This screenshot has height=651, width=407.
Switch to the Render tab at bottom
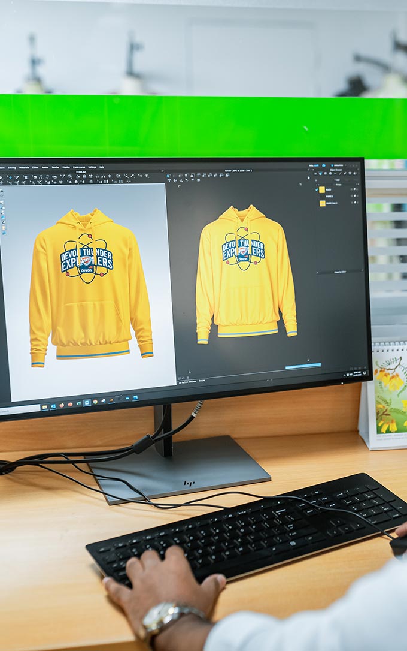[202, 380]
